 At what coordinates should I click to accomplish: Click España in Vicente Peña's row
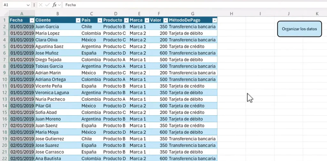click(92, 86)
